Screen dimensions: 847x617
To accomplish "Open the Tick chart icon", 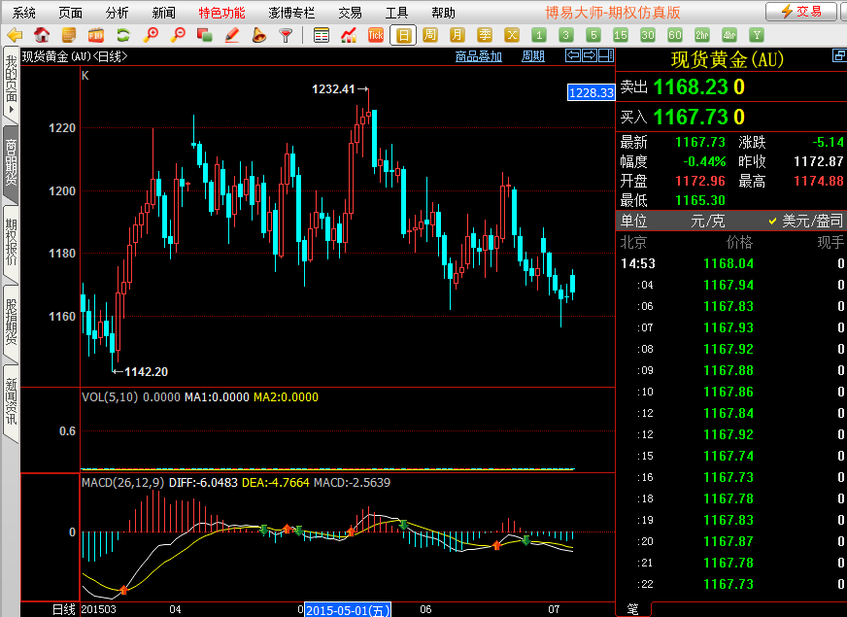I will coord(376,35).
